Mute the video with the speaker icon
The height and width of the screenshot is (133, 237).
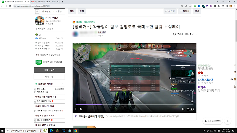pos(81,109)
